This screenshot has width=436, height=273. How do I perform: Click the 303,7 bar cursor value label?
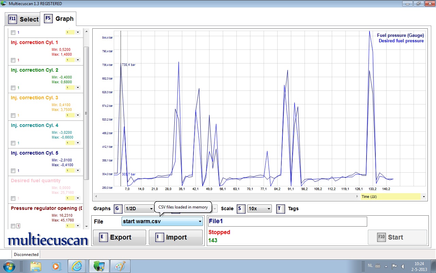(128, 174)
